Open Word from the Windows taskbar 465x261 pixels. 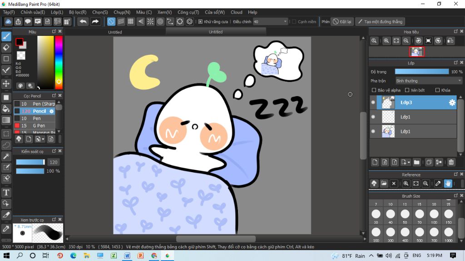(x=127, y=256)
